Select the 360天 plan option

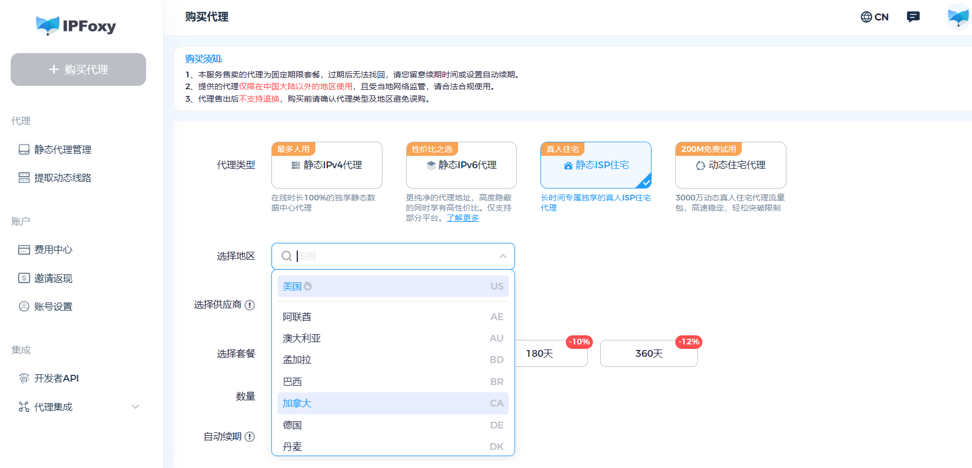click(x=649, y=353)
